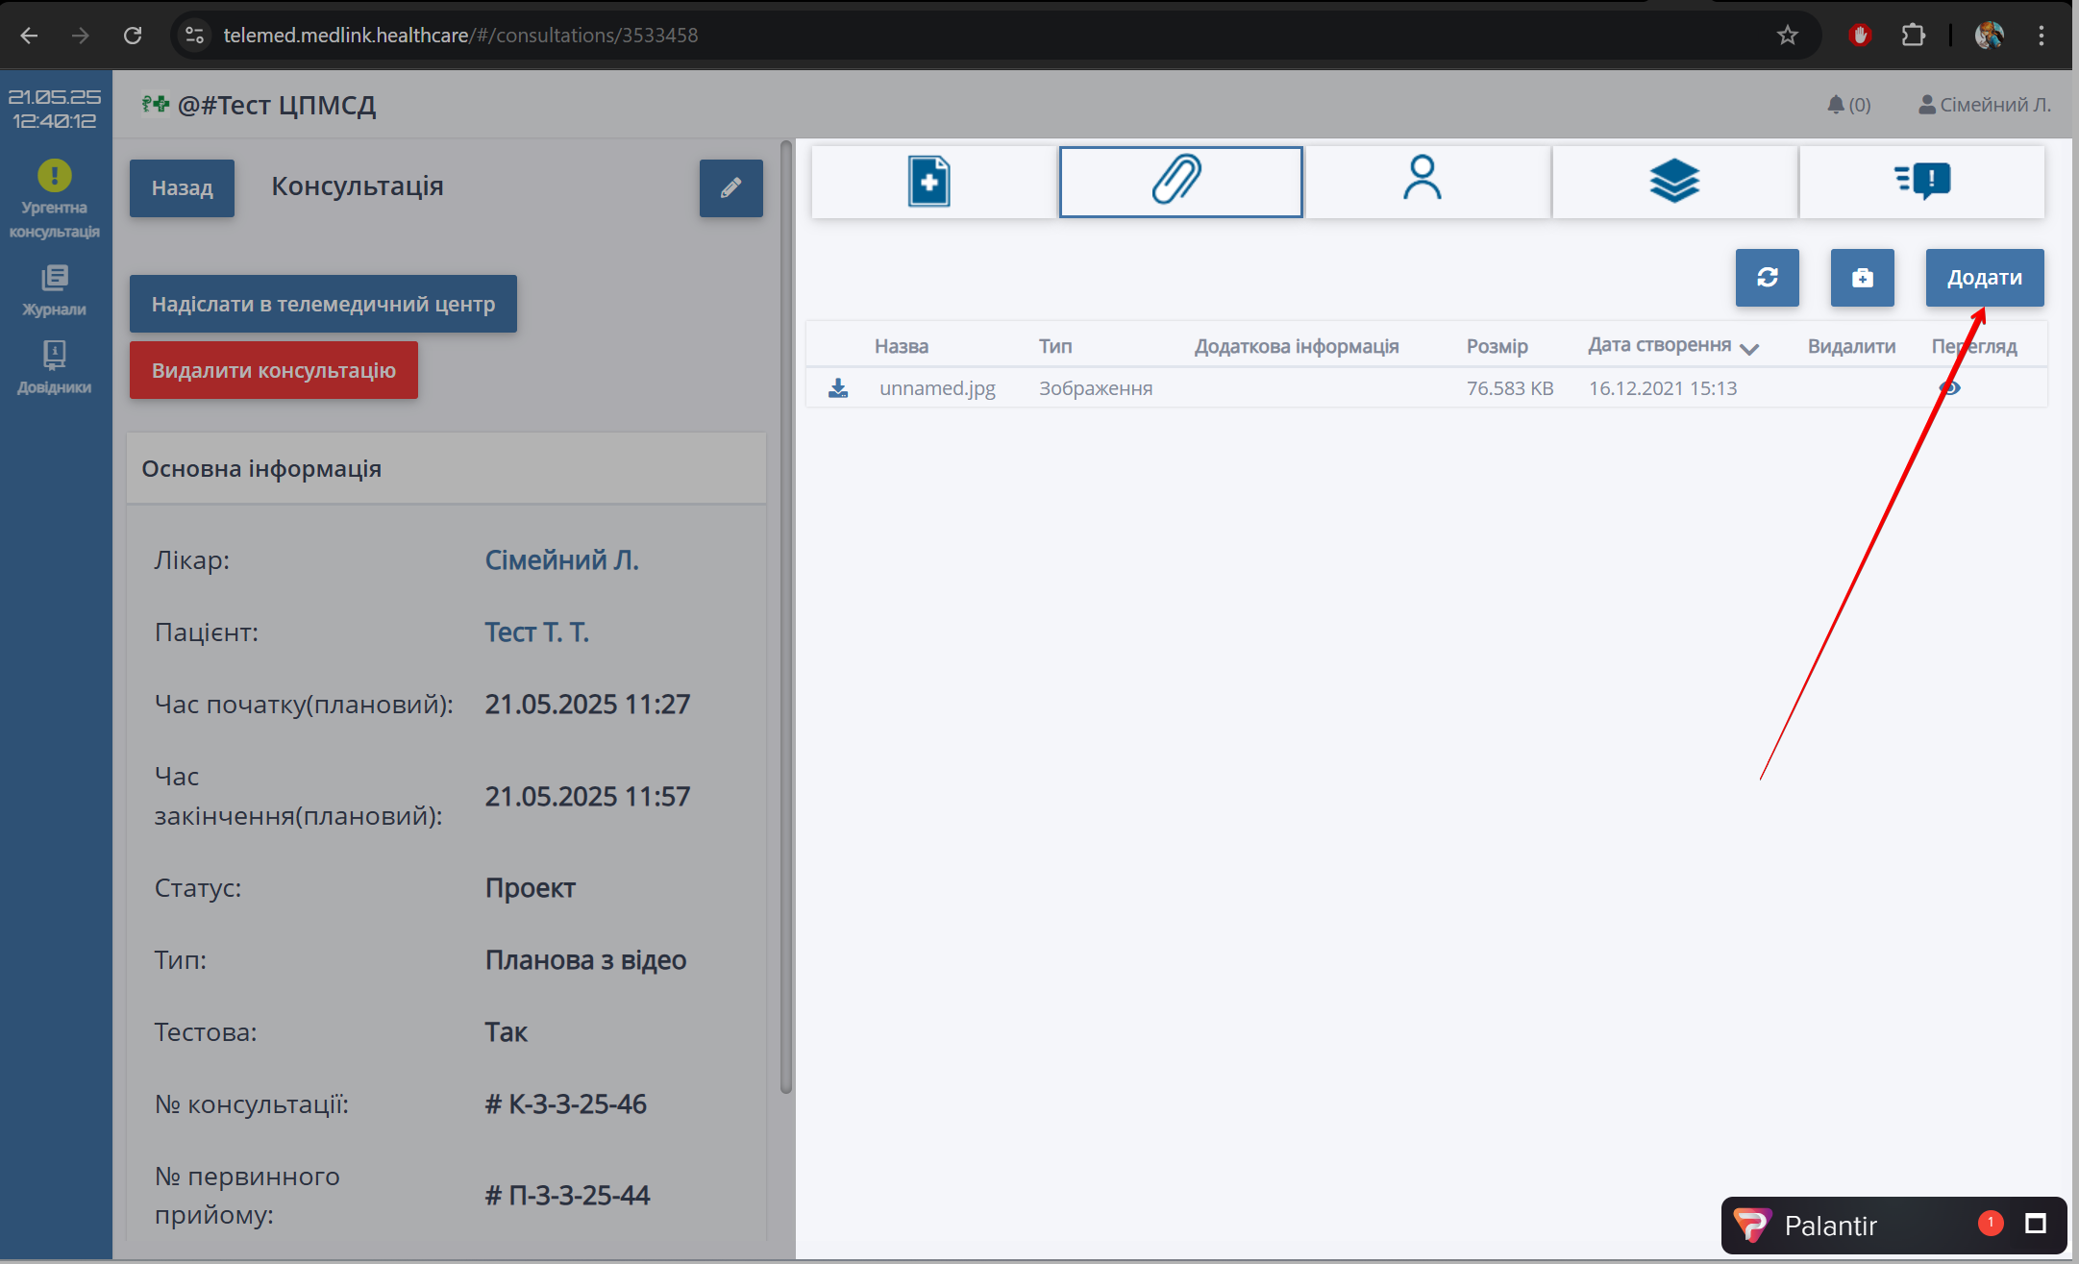The image size is (2079, 1264).
Task: Open the patient person icon tab
Action: point(1423,181)
